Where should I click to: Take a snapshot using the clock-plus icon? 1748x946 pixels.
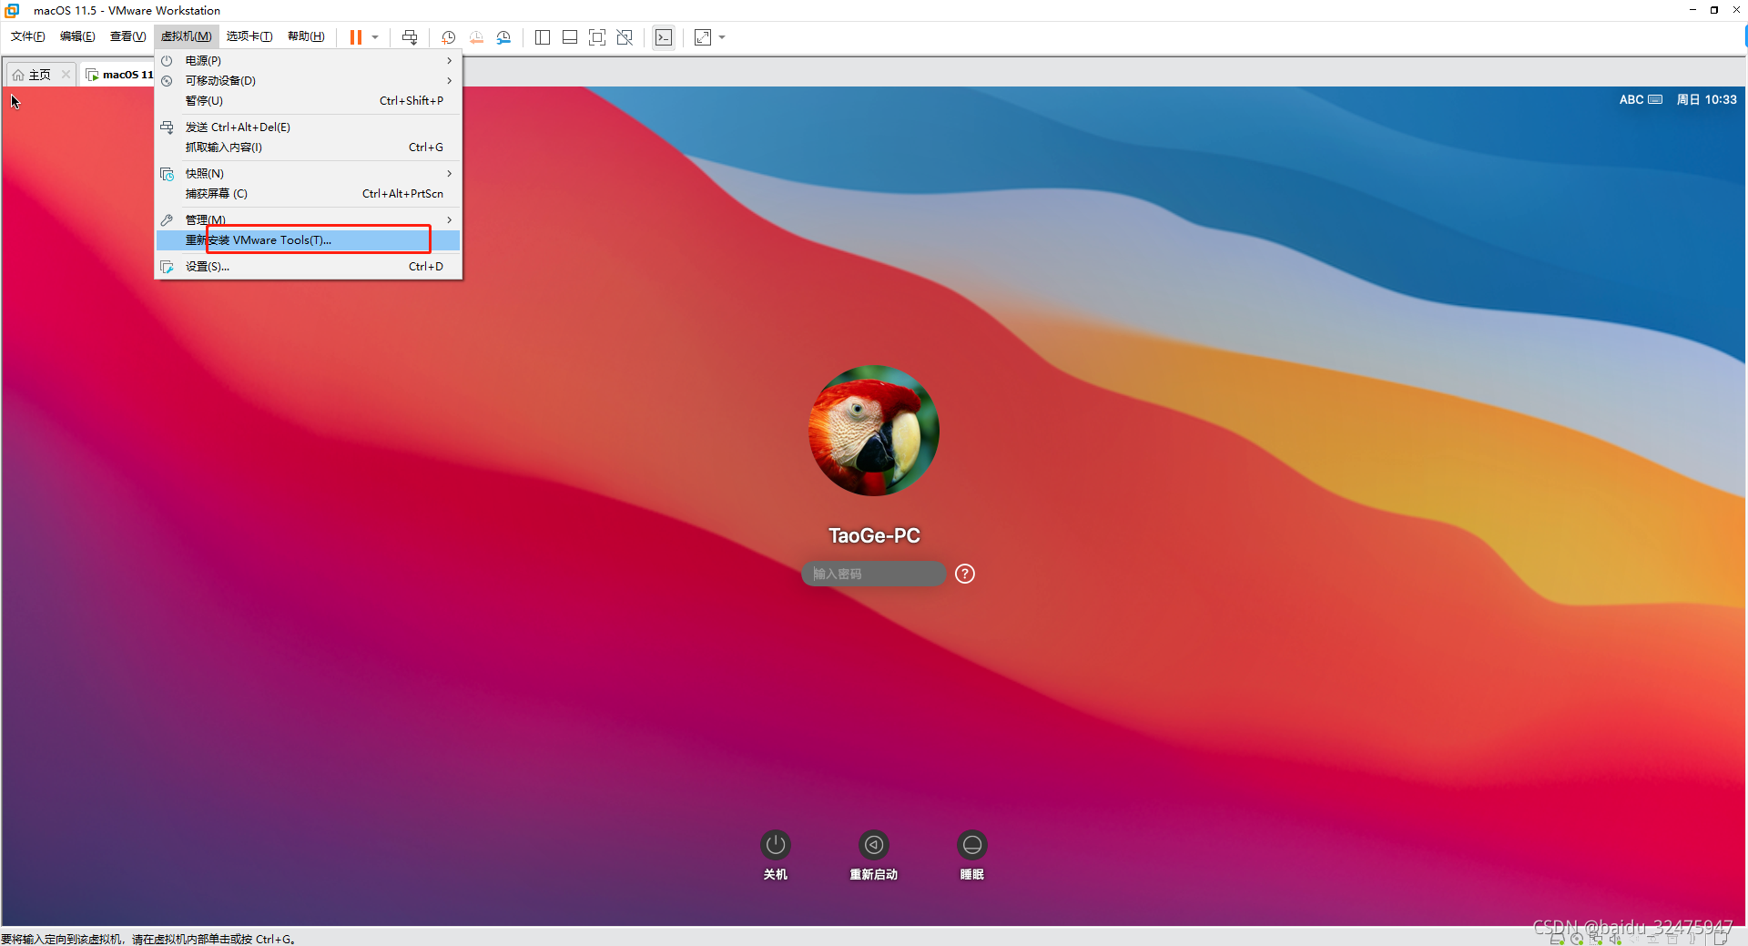click(448, 37)
